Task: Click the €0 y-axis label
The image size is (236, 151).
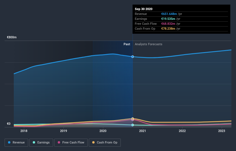Action: (9, 124)
